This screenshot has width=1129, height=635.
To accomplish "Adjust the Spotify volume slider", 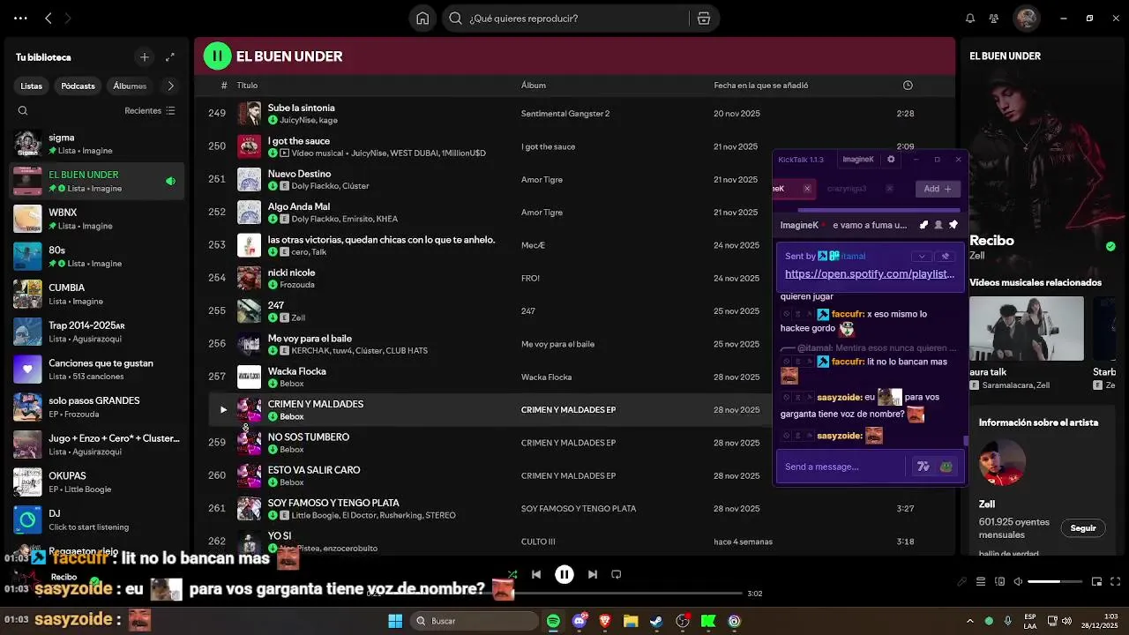I will [x=1056, y=582].
